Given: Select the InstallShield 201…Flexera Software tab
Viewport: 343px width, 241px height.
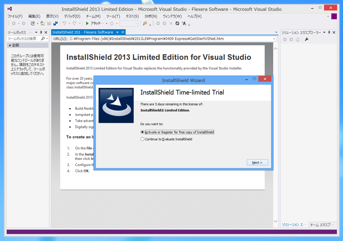Looking at the screenshot, I should tap(83, 32).
